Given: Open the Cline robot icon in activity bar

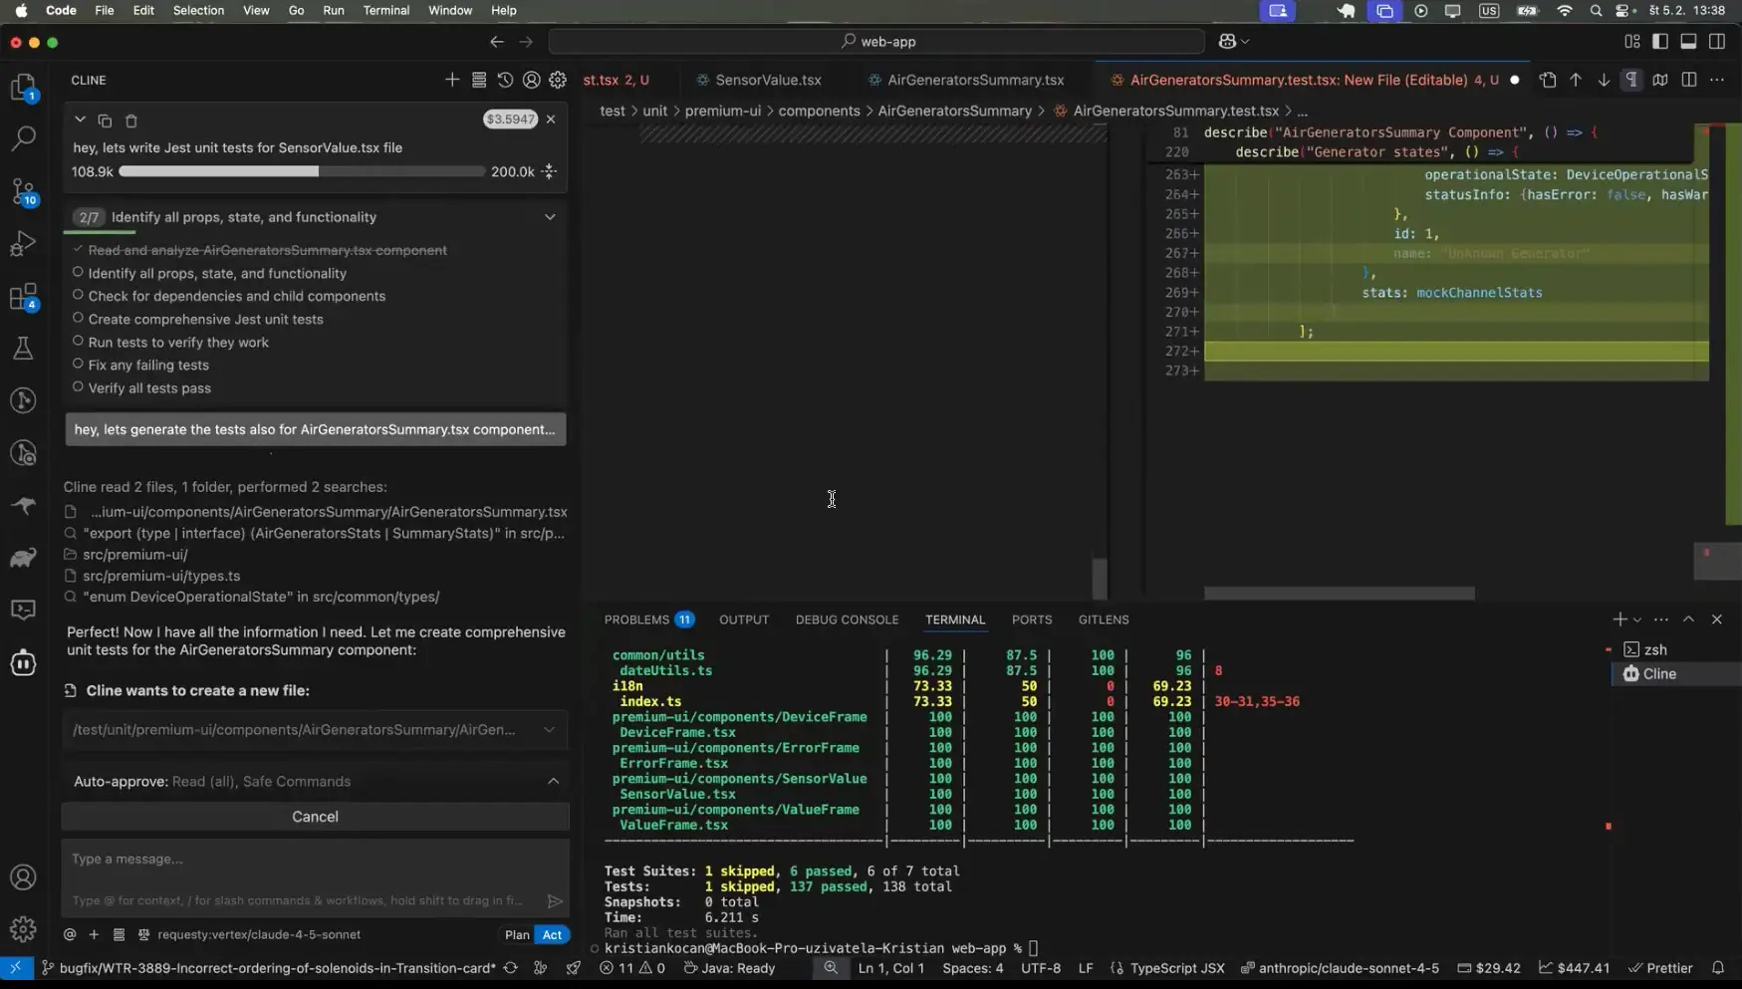Looking at the screenshot, I should tap(23, 662).
